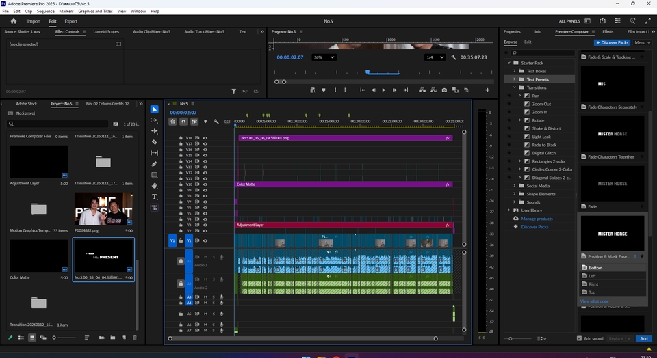This screenshot has height=358, width=657.
Task: Select the Hand tool
Action: click(155, 186)
